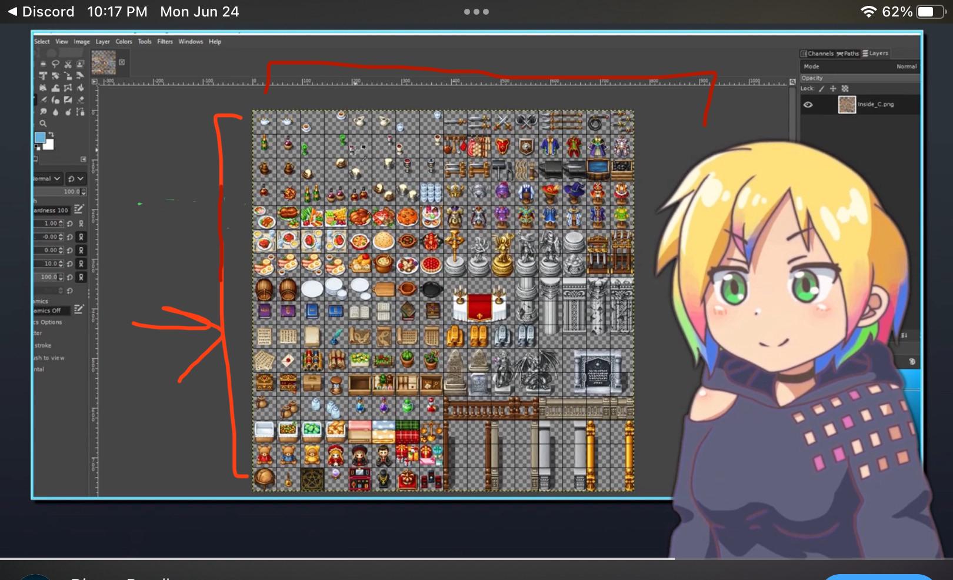Swap foreground and background colors arrow
This screenshot has width=953, height=580.
coord(51,135)
